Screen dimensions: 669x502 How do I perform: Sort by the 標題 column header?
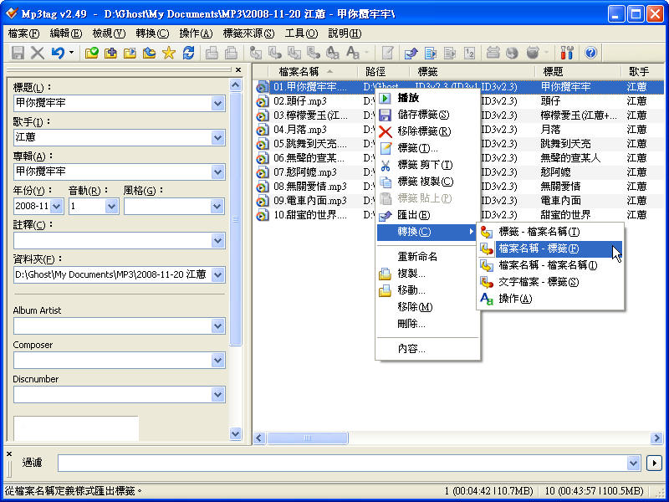[578, 72]
